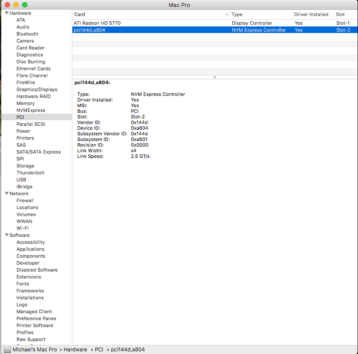Select Accessibility under Software
Image resolution: width=358 pixels, height=354 pixels.
coord(31,242)
